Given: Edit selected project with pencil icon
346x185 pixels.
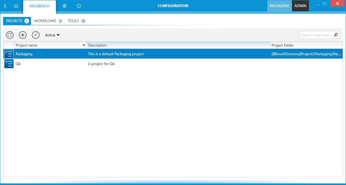Looking at the screenshot, I should tap(36, 35).
